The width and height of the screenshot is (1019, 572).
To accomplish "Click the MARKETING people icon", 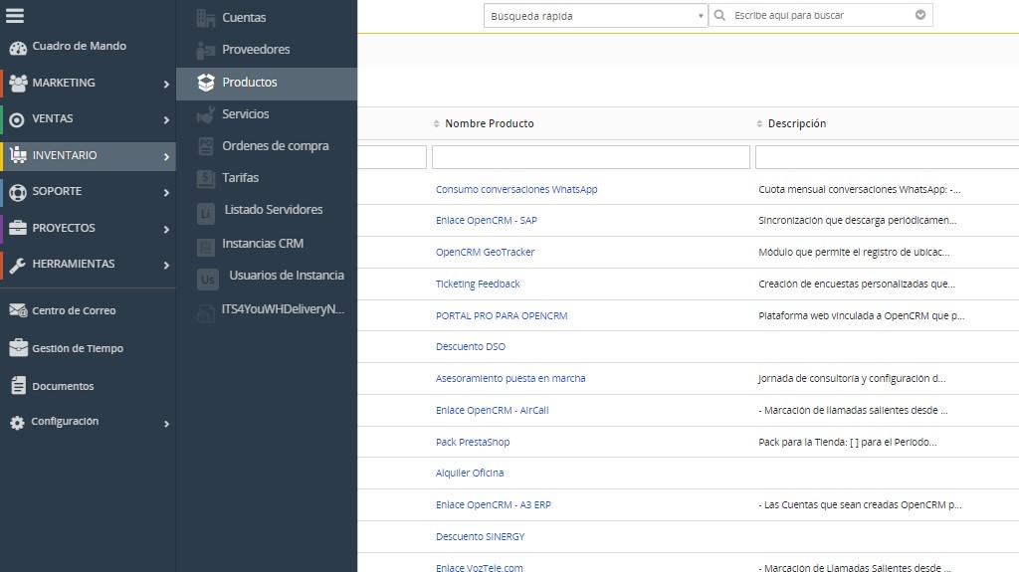I will (18, 84).
